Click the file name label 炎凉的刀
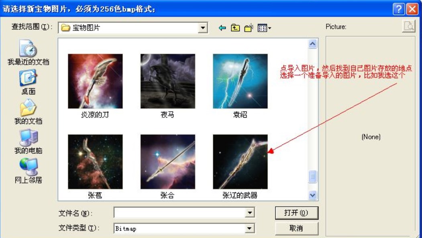The width and height of the screenshot is (422, 238). click(x=95, y=115)
